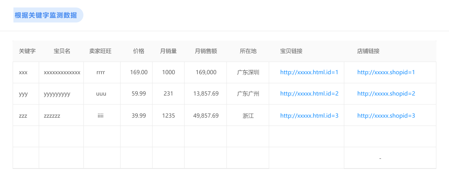Open product link http://xxxxx.html.id=1
The height and width of the screenshot is (178, 449).
coord(309,72)
